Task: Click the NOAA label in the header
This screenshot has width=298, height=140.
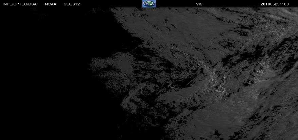Action: [x=51, y=4]
